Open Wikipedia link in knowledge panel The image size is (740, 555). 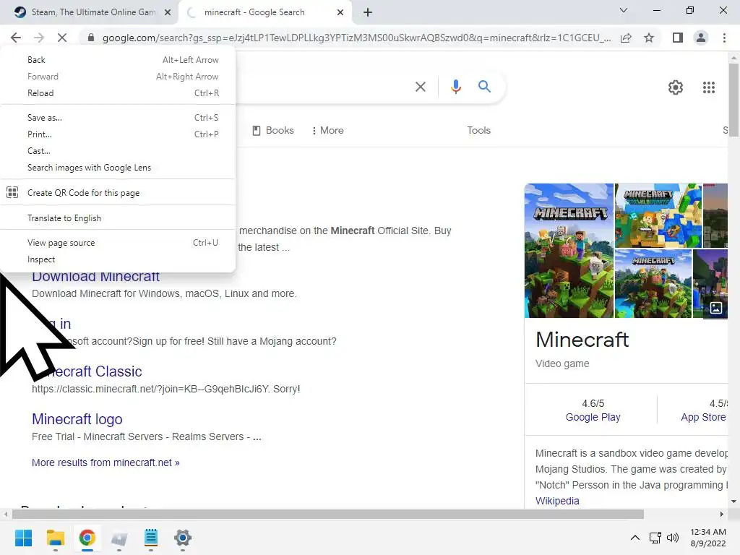click(557, 501)
